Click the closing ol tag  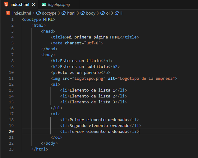(57, 138)
